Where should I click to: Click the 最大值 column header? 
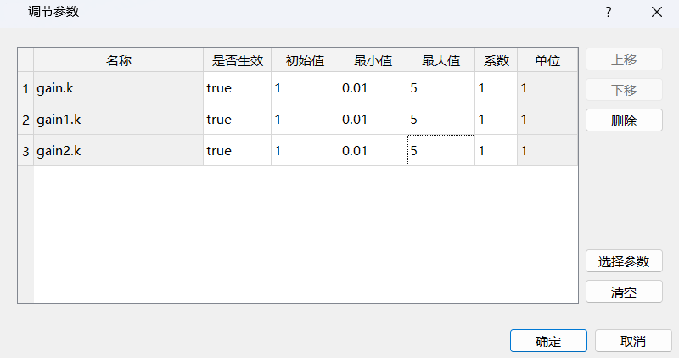441,61
